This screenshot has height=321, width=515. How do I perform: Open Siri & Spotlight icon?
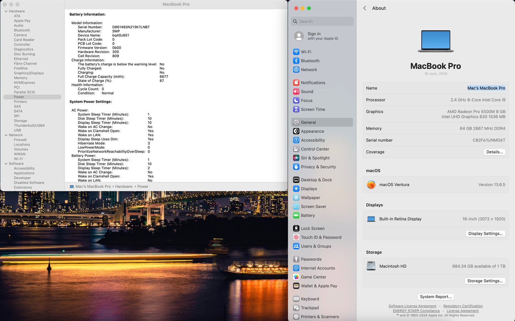(x=296, y=158)
